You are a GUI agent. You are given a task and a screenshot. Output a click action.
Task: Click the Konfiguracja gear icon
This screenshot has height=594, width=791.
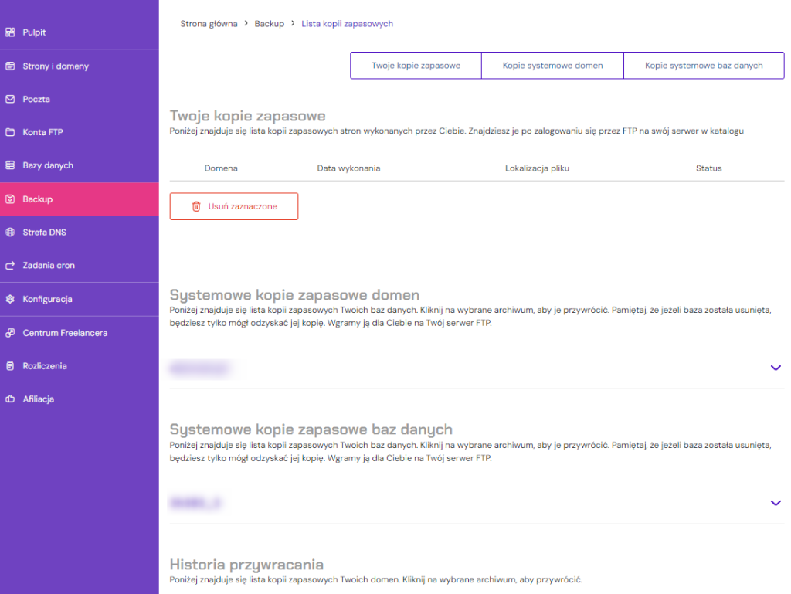[x=10, y=299]
